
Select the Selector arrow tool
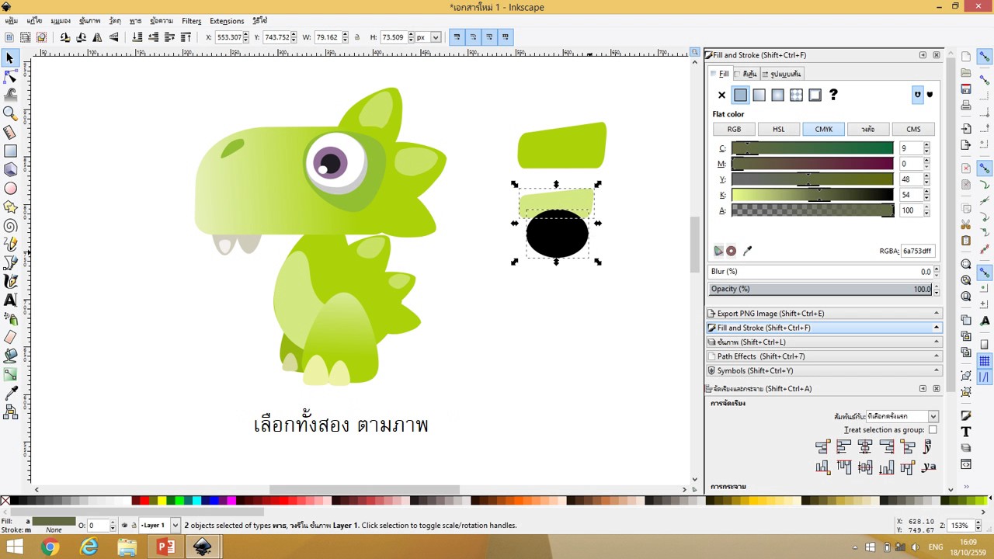tap(11, 58)
